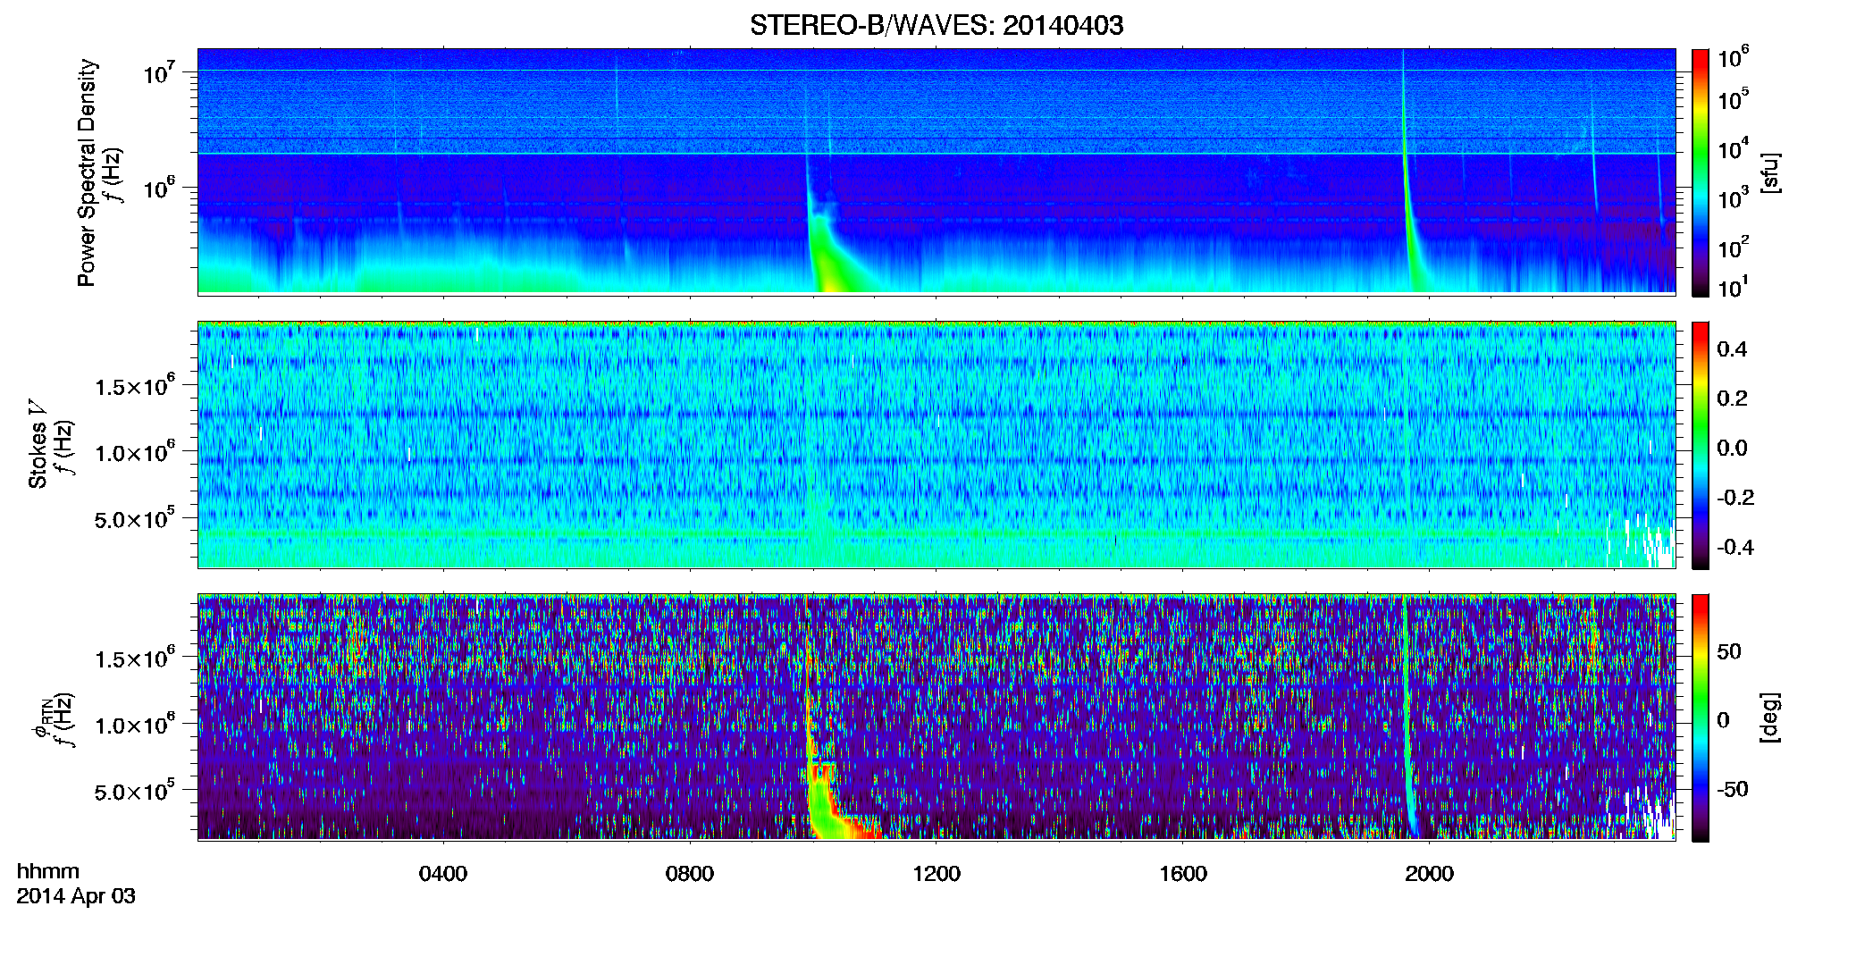Image resolution: width=1873 pixels, height=965 pixels.
Task: Select the 10^4 label on sfu colorbar
Action: coord(1733,149)
